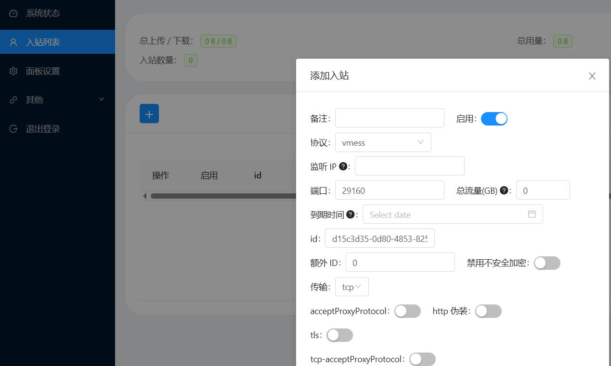Click the blue plus add inbound button
This screenshot has width=611, height=366.
coord(149,114)
